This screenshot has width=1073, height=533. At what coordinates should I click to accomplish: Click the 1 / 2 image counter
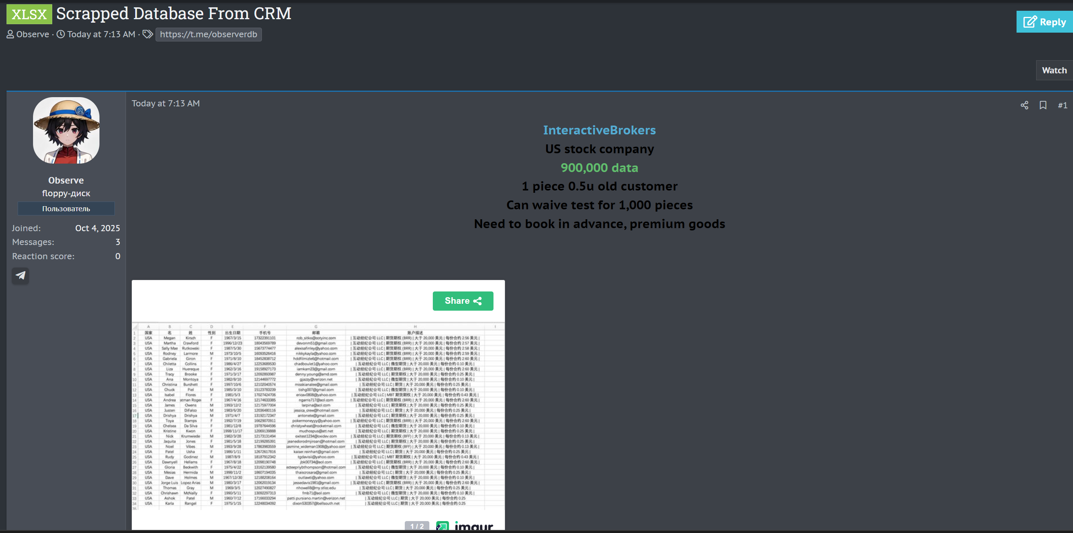coord(417,526)
